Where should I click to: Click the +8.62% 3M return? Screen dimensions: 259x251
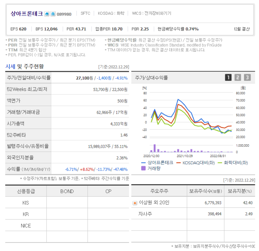[87, 169]
